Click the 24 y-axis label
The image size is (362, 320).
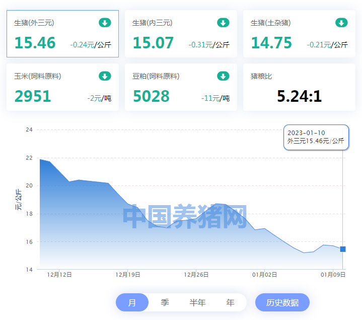[29, 130]
